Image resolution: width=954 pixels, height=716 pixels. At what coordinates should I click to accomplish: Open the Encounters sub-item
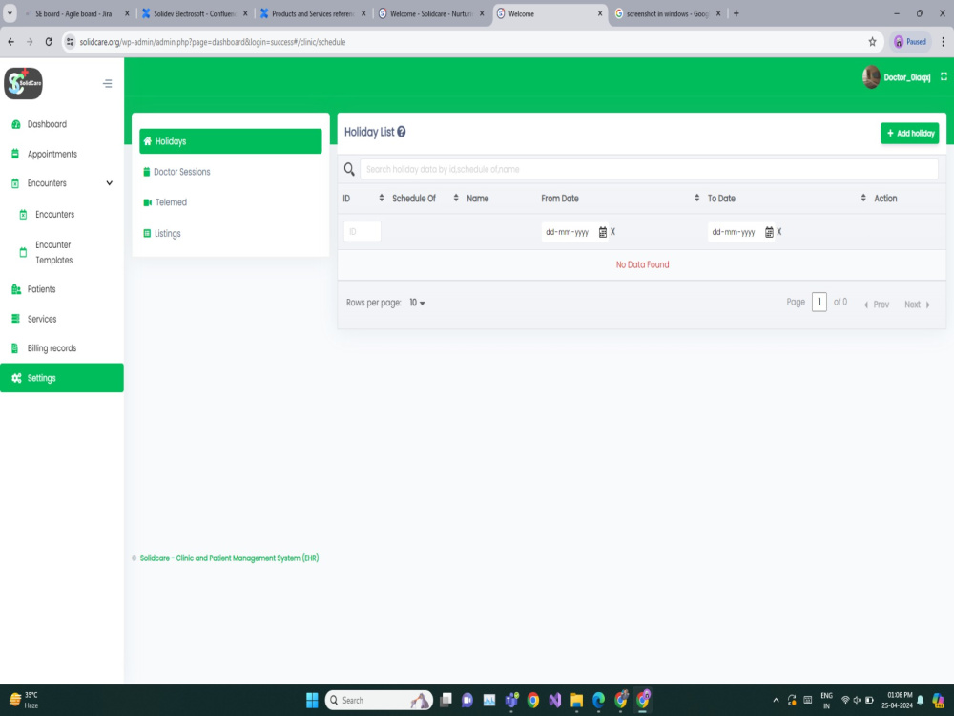pyautogui.click(x=54, y=214)
